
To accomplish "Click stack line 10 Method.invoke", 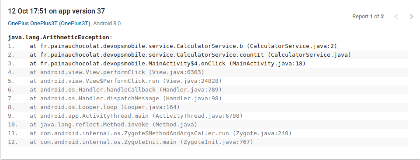I will [208, 125].
